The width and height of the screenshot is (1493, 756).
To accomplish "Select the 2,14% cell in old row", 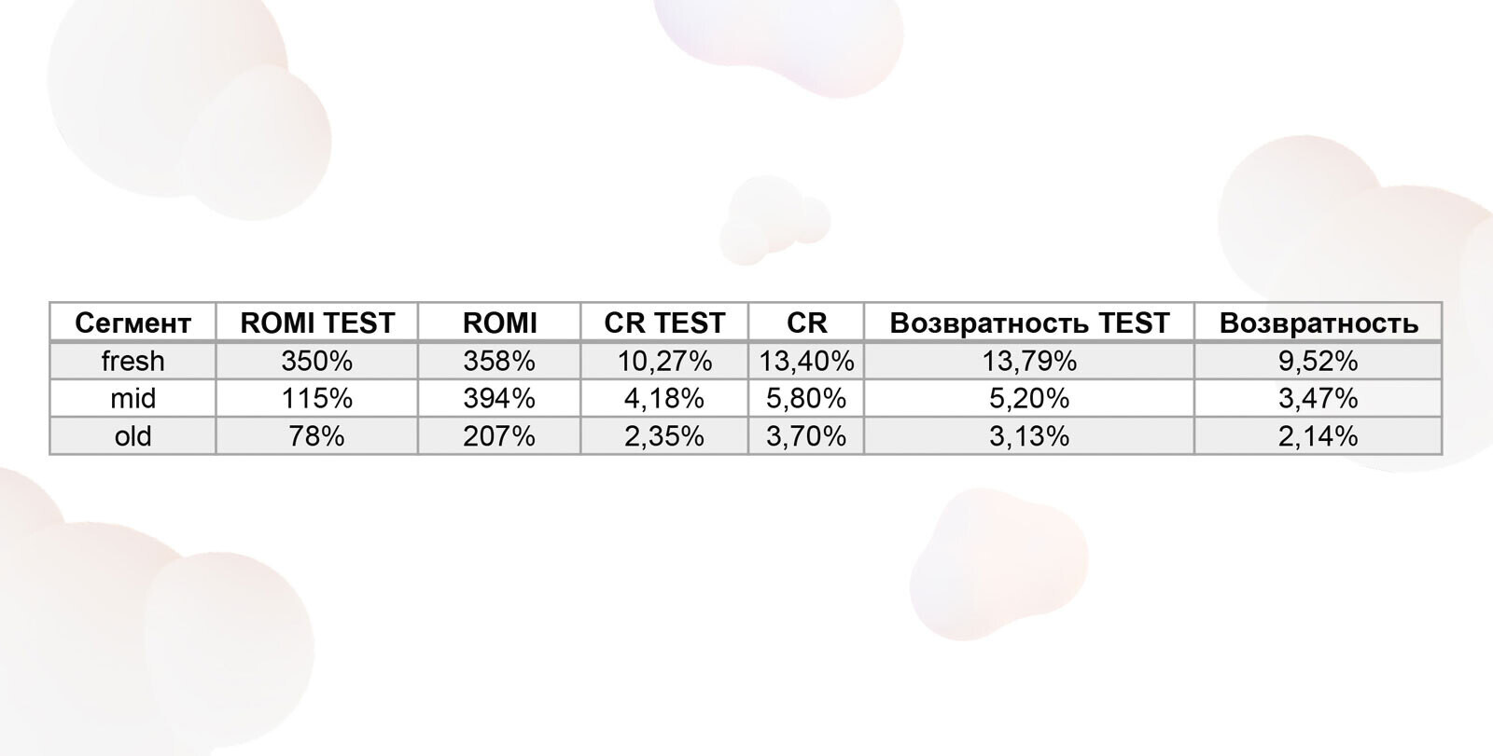I will [1319, 436].
